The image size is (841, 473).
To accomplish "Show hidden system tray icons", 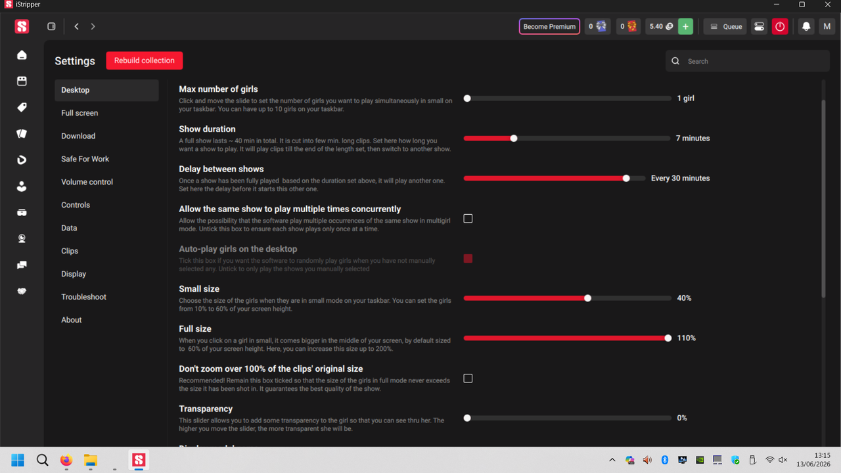I will [x=612, y=460].
